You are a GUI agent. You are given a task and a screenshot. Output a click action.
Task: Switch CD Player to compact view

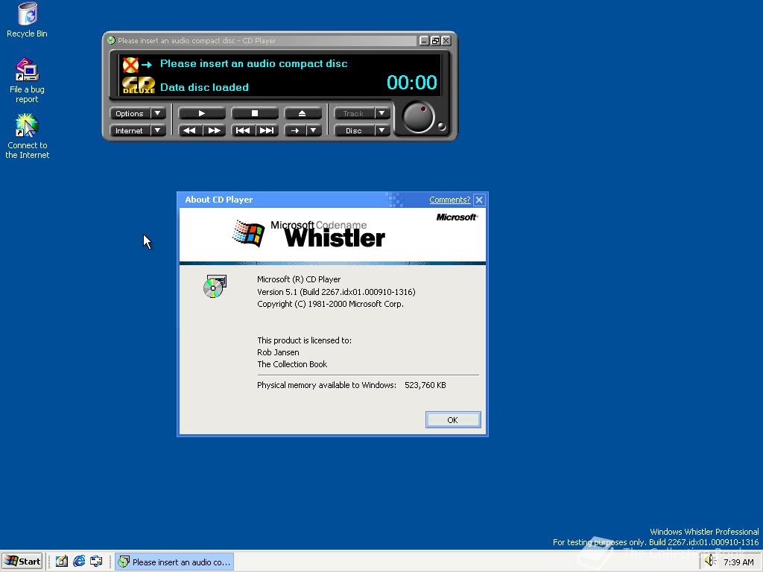(x=435, y=41)
